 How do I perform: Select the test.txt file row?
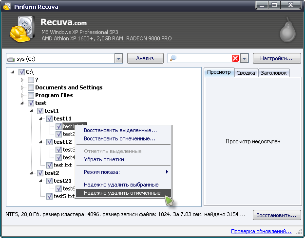pos(63,165)
